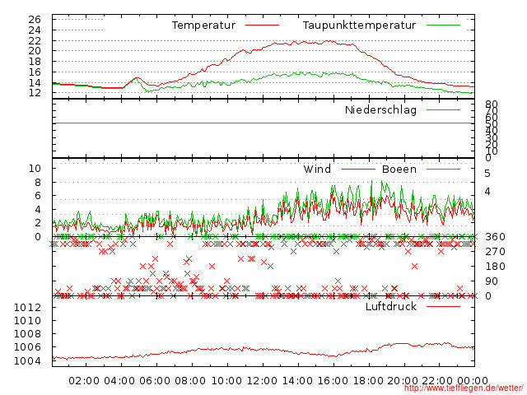This screenshot has height=395, width=527.
Task: Click the 14:00 time axis label
Action: pos(297,381)
